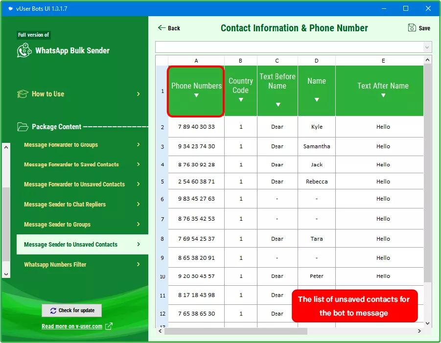441x343 pixels.
Task: Click the graduation cap How to Use icon
Action: [23, 94]
